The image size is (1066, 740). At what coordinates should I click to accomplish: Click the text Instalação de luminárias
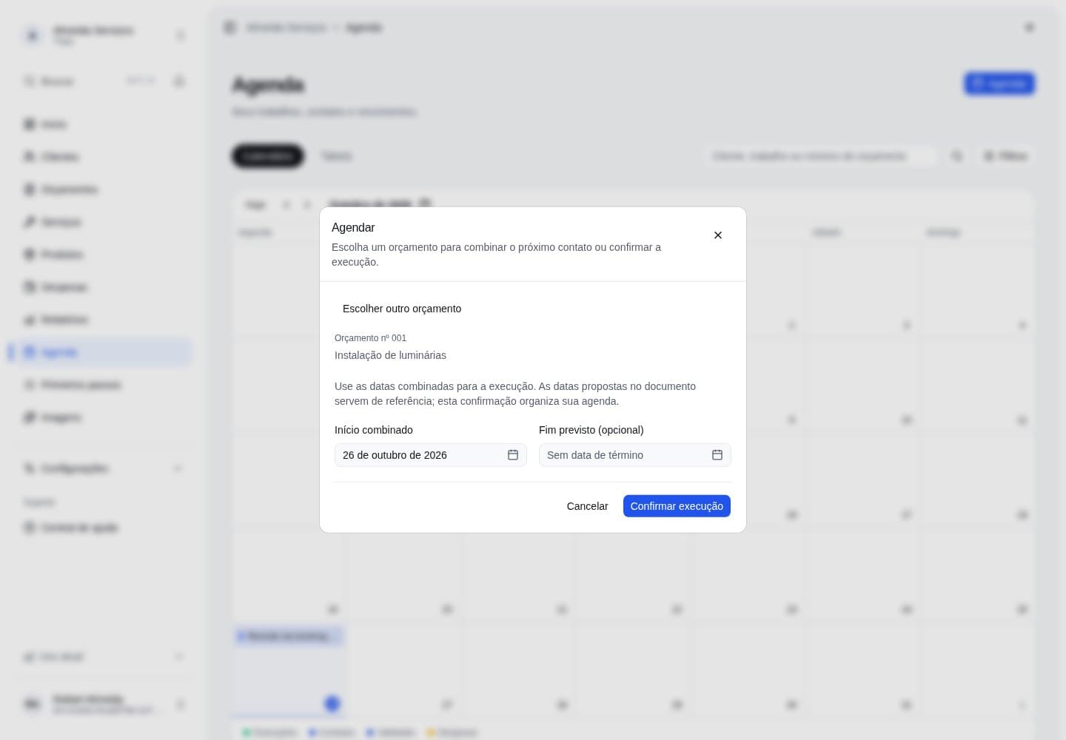click(390, 355)
